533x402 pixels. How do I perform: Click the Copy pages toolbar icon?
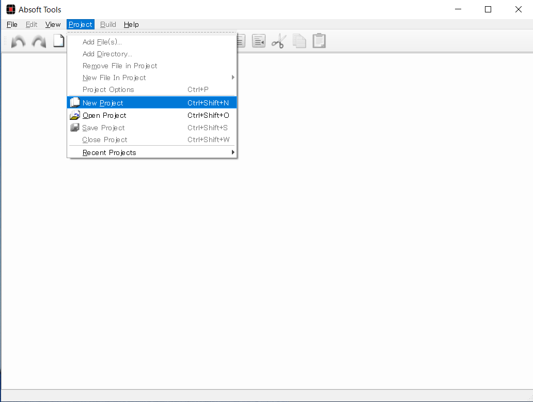pos(299,41)
